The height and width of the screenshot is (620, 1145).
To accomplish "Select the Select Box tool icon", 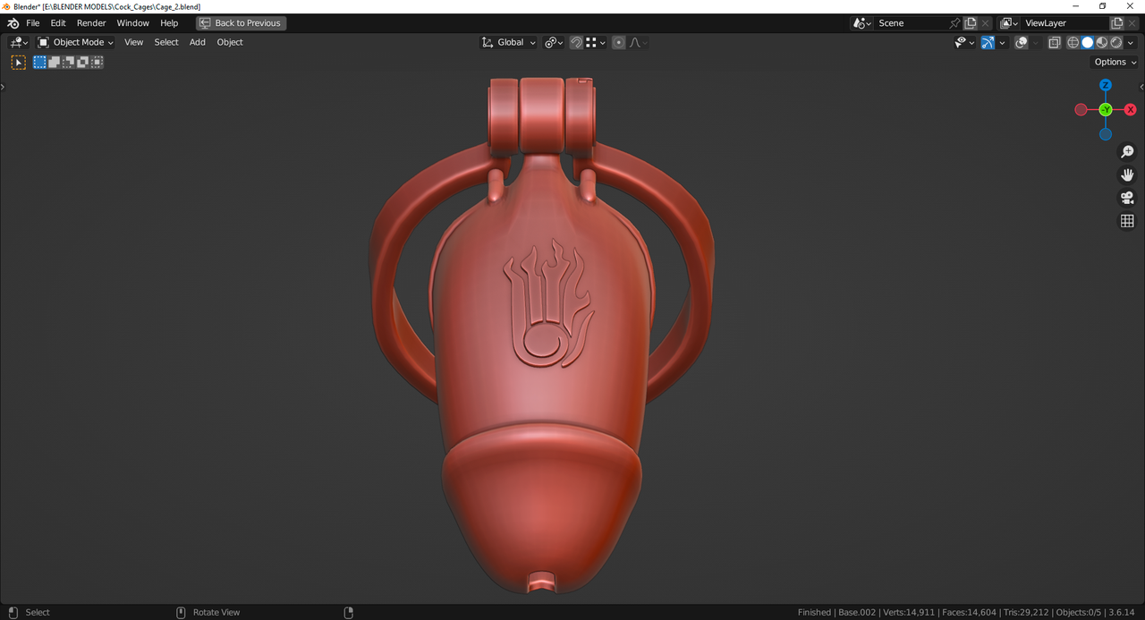I will pos(18,62).
